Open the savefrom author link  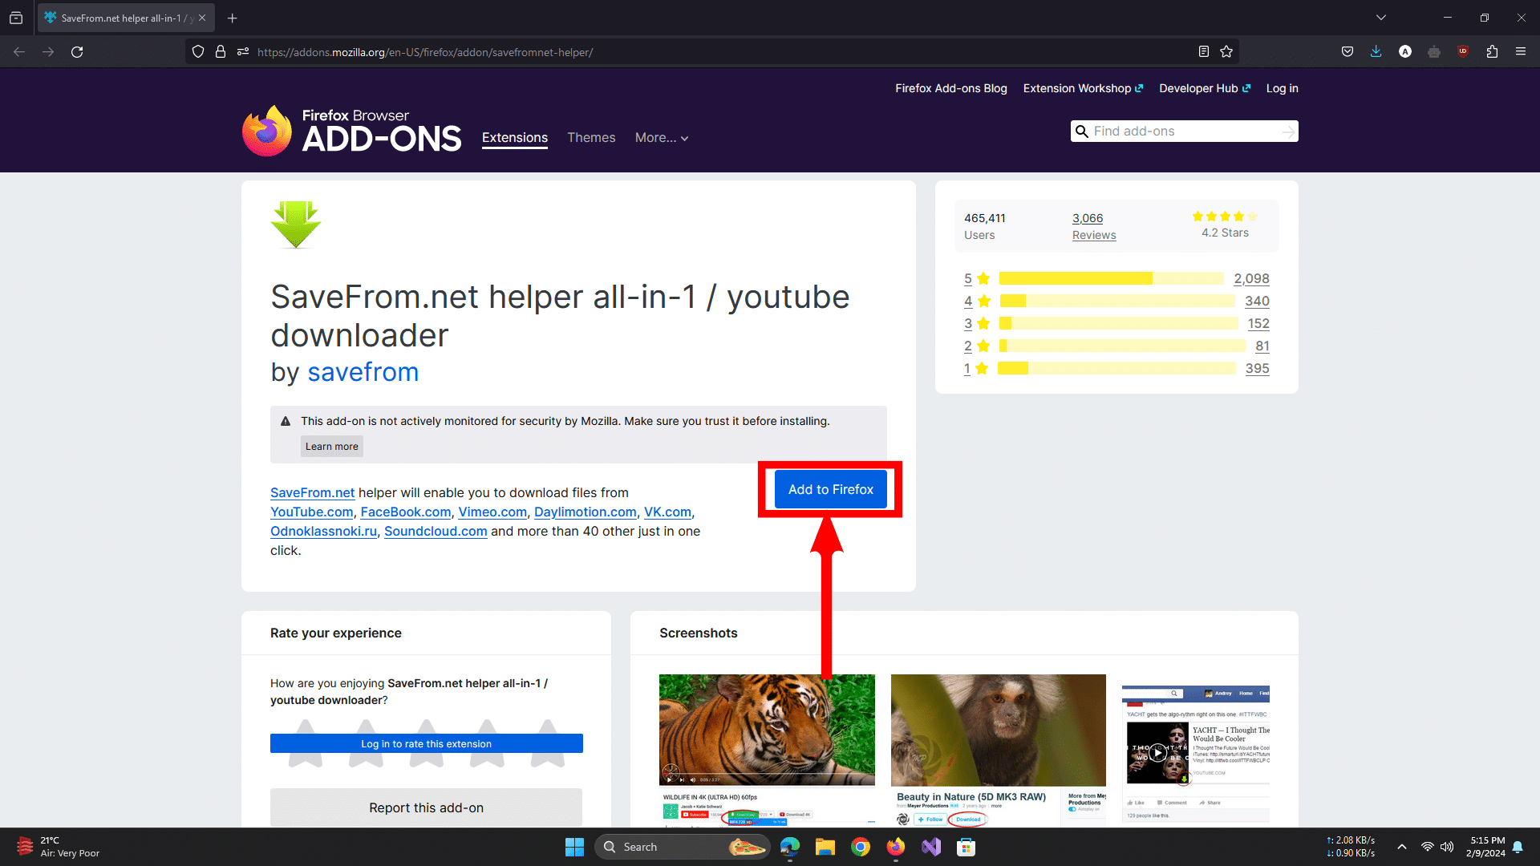tap(363, 373)
